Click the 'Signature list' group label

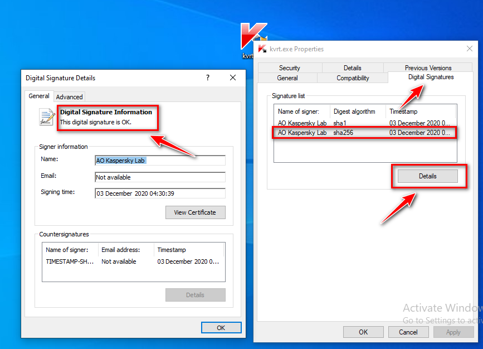point(289,96)
